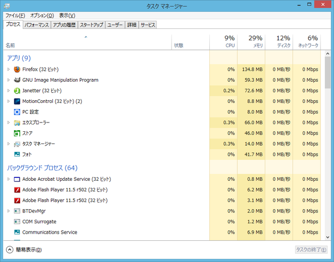
Task: Click the Communications Service icon
Action: coord(17,232)
